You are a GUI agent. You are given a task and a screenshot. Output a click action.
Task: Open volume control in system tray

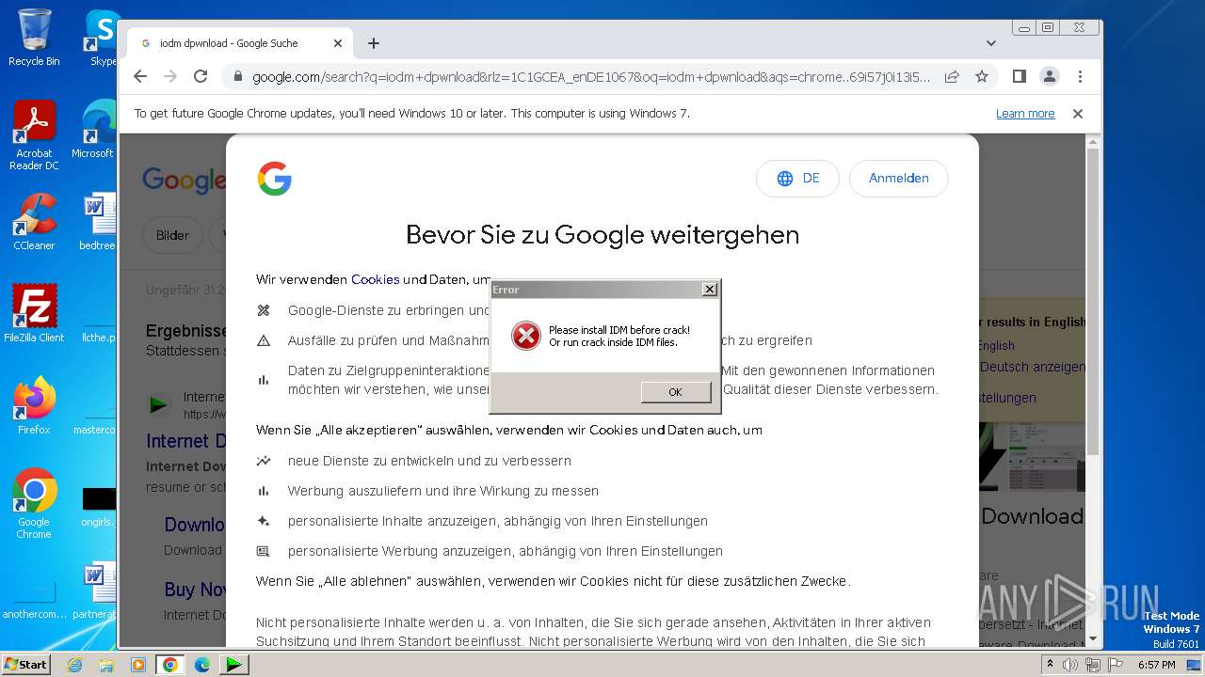coord(1070,665)
